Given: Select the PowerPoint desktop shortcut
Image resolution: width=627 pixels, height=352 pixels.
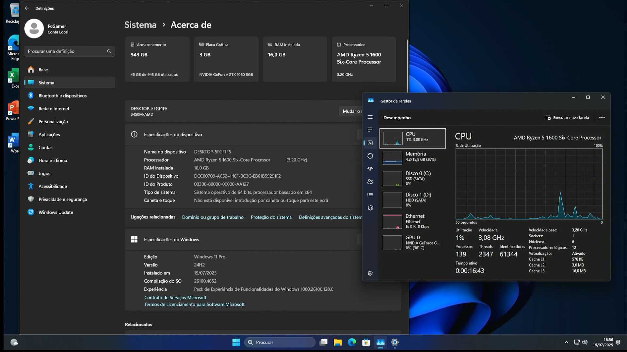Looking at the screenshot, I should tap(12, 111).
